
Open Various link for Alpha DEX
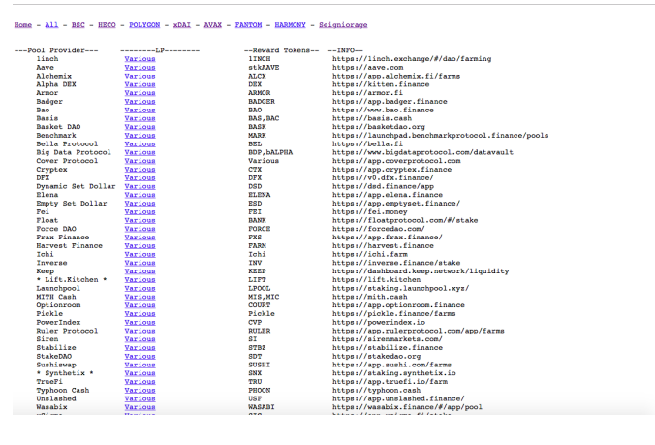pos(140,84)
